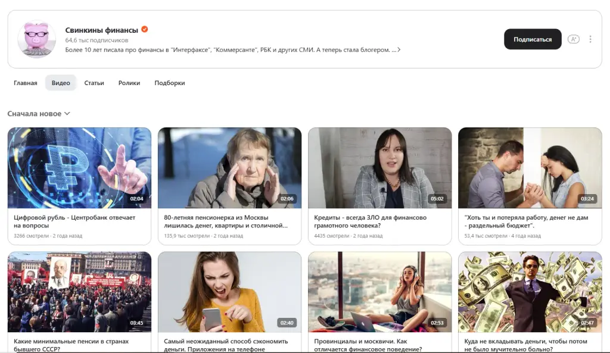
Task: Open the Статьи tab
Action: click(94, 83)
